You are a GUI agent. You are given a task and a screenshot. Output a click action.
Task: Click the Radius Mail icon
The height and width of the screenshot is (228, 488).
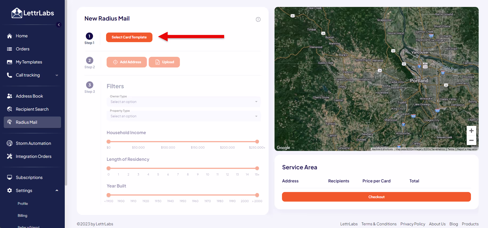coord(10,122)
